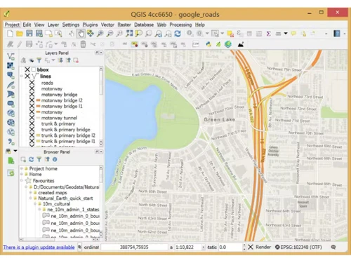Viewport: 351px width, 263px height.
Task: Expand the Project home browser item
Action: pos(22,168)
